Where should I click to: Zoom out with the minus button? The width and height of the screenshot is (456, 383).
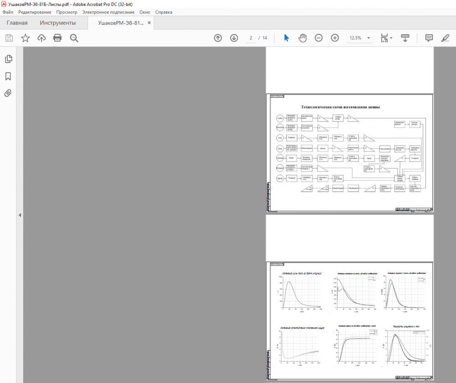pos(319,38)
